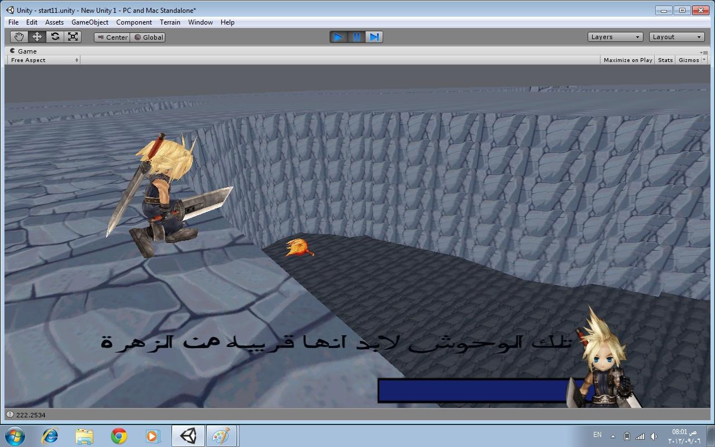
Task: Click the Unity logo in title bar
Action: coord(10,10)
